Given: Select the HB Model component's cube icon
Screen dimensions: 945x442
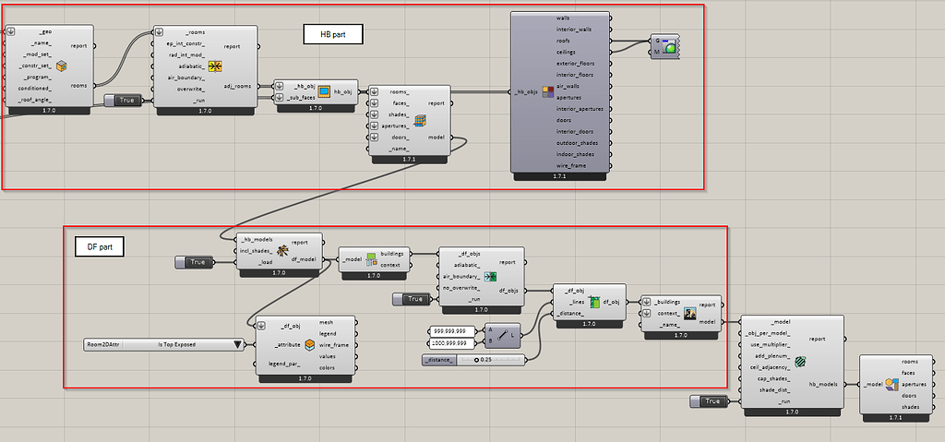Looking at the screenshot, I should tap(421, 120).
